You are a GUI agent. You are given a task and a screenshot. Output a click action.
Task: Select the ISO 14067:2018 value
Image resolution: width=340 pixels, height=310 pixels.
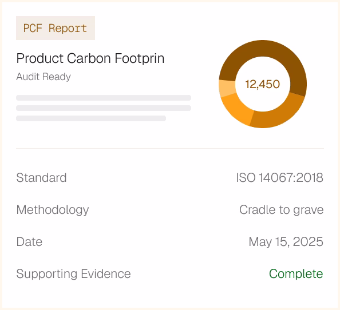(280, 178)
